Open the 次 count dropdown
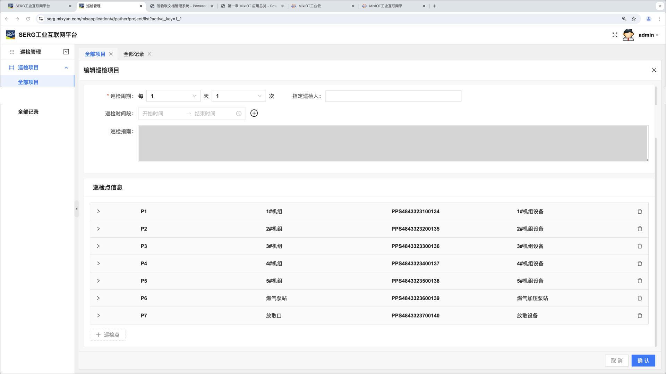666x374 pixels. click(x=238, y=96)
